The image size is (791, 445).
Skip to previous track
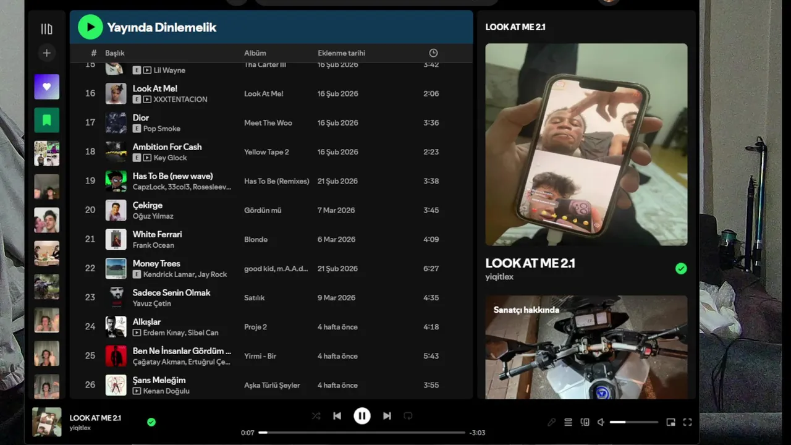point(337,416)
